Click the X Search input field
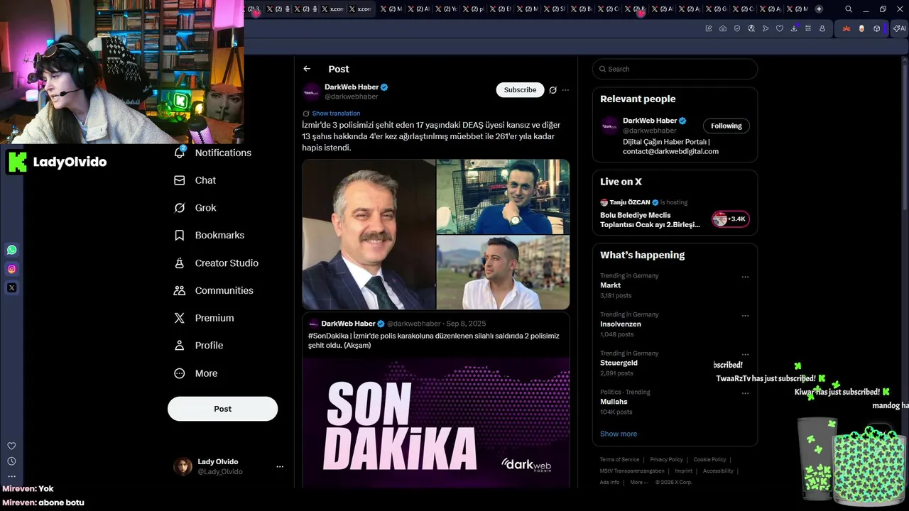 pos(675,69)
